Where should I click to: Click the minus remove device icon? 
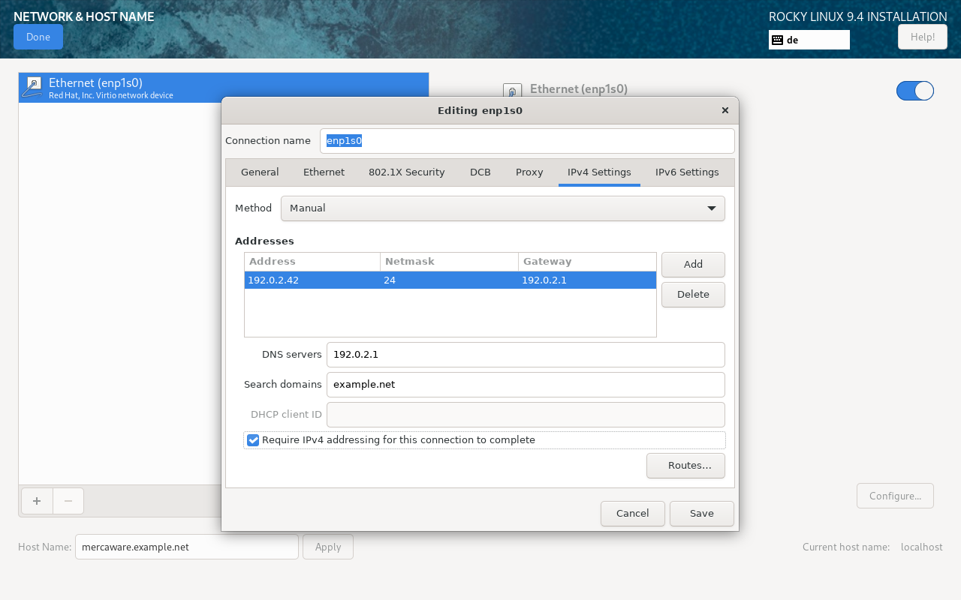click(68, 501)
